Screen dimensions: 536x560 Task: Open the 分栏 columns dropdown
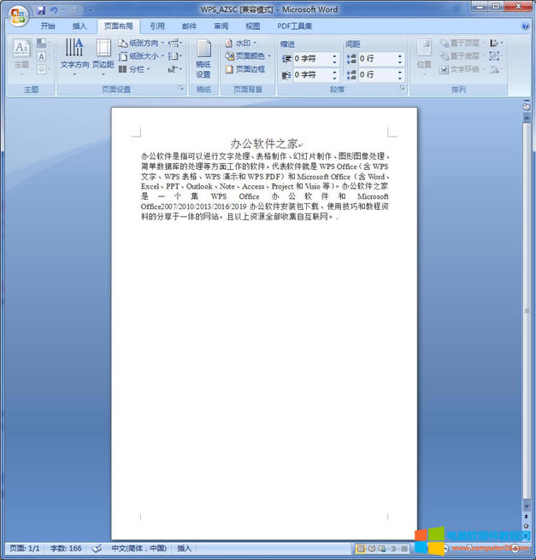(x=134, y=69)
